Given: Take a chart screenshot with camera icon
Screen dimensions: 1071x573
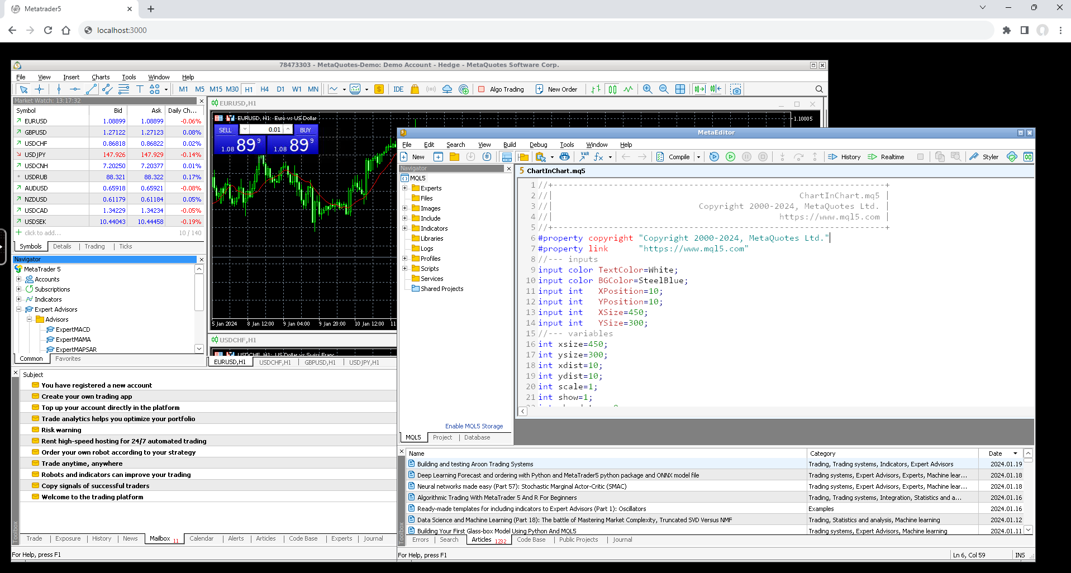Looking at the screenshot, I should (x=736, y=89).
